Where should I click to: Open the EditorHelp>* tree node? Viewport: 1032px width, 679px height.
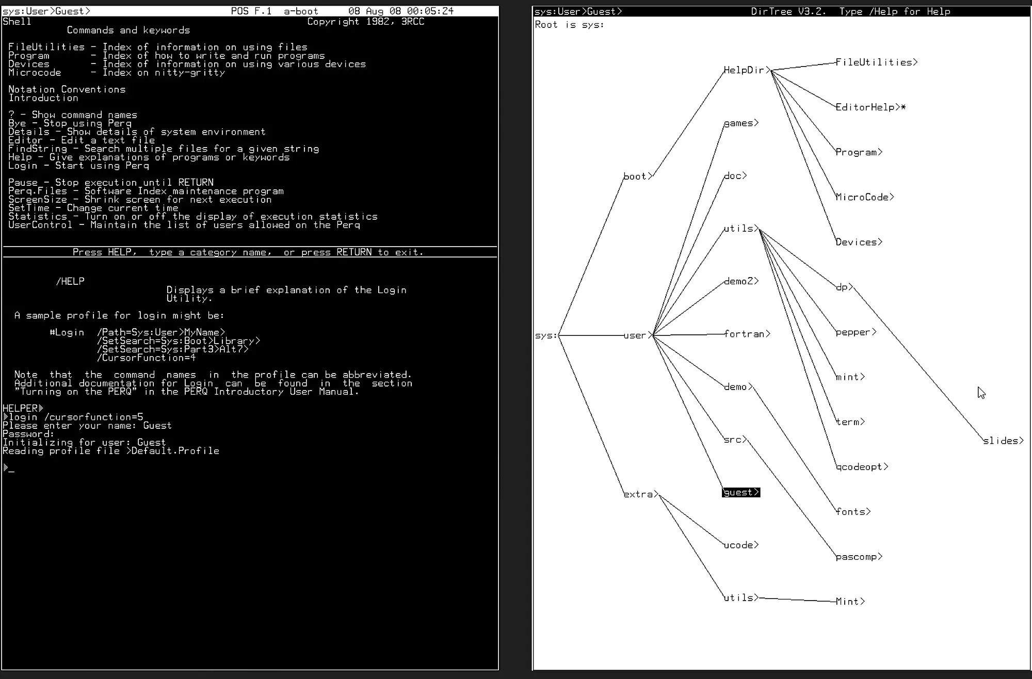870,107
